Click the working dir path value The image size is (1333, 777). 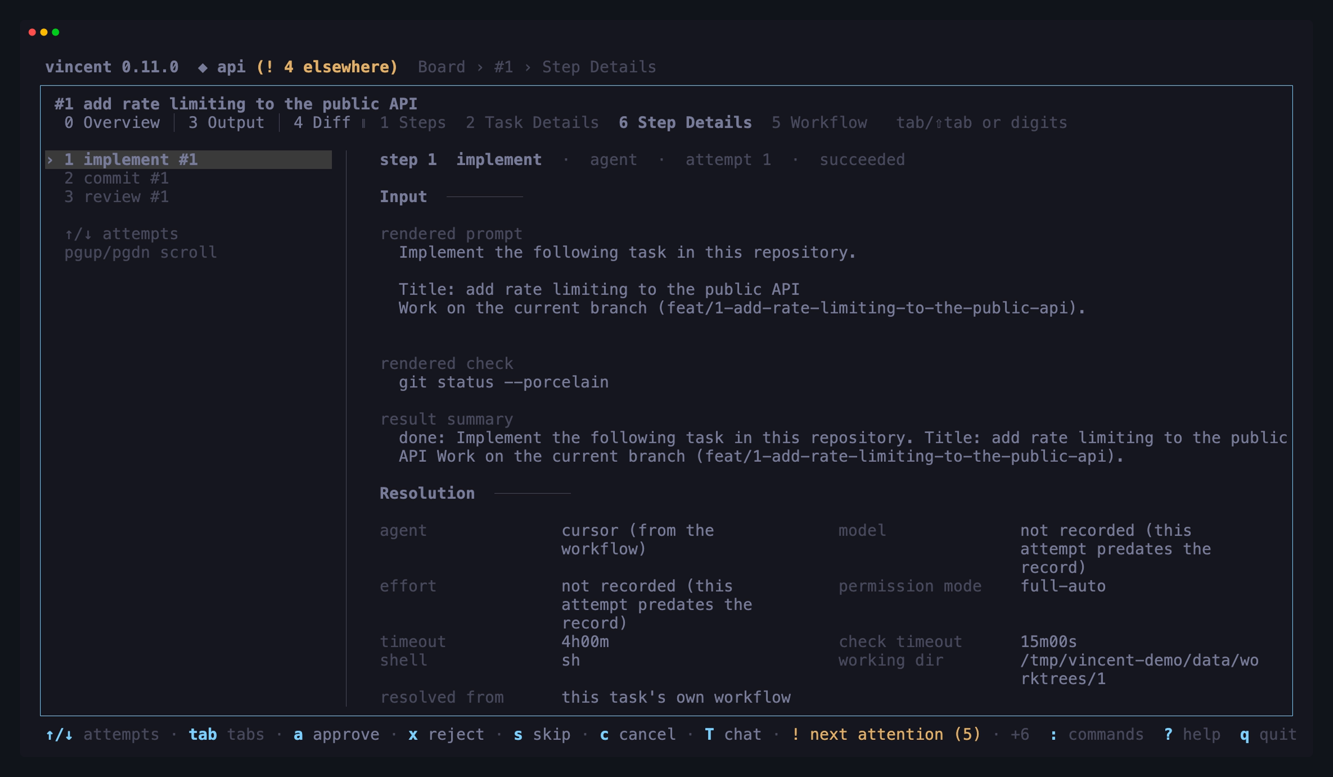pos(1140,670)
